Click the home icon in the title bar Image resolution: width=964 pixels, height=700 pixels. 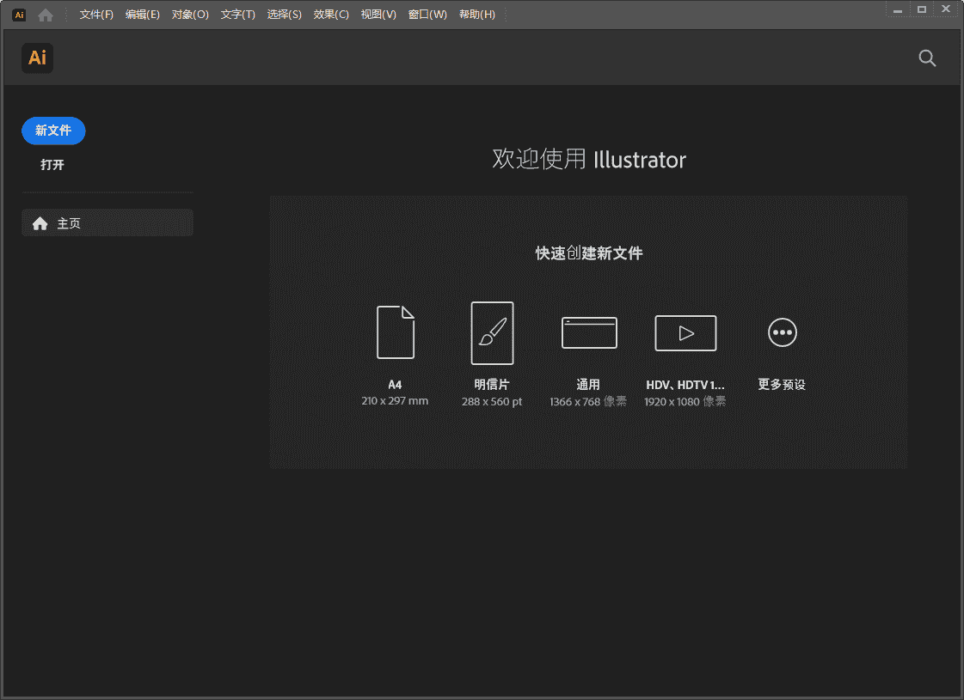tap(45, 14)
